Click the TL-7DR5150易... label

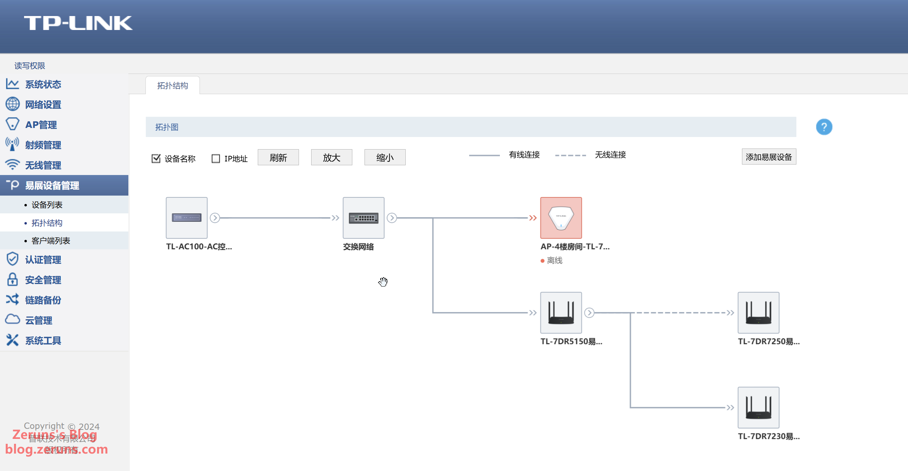pos(571,341)
